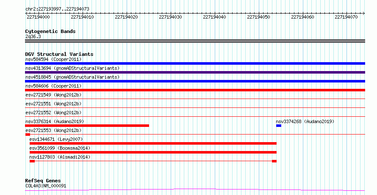Click the thick red nsv584606 bar

[195, 90]
